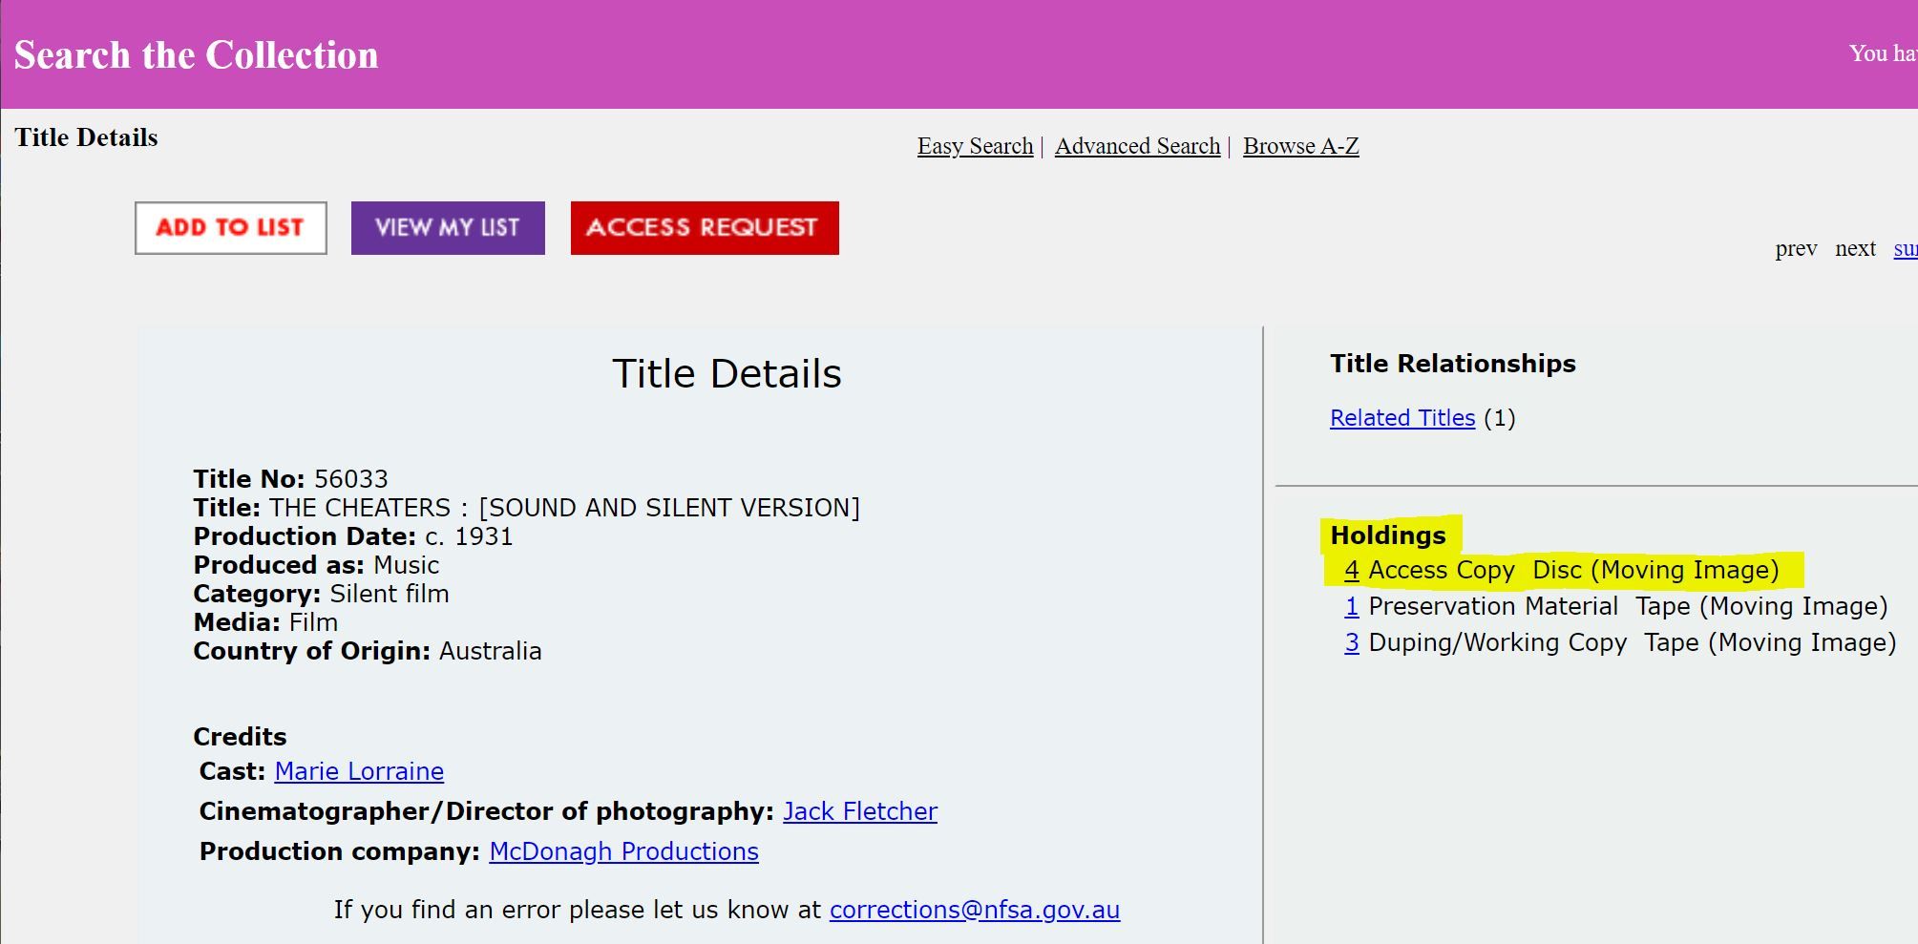
Task: Click the truncated summary link beside next
Action: 1906,248
